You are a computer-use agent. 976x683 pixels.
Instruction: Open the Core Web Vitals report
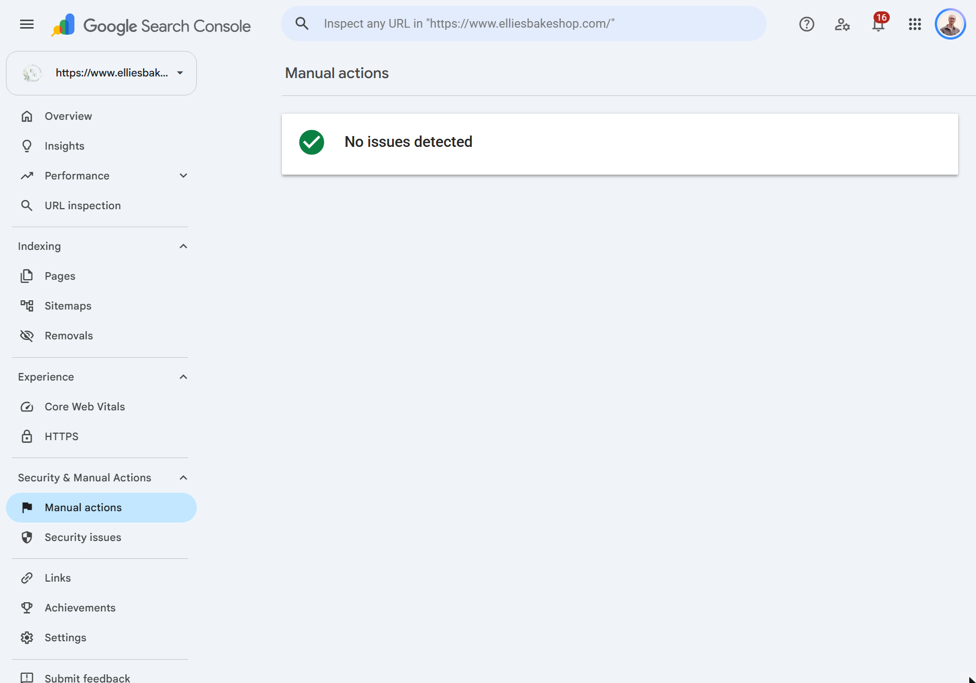85,407
